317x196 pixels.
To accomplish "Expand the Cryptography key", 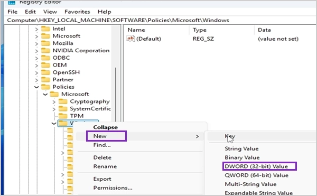I will pos(54,102).
